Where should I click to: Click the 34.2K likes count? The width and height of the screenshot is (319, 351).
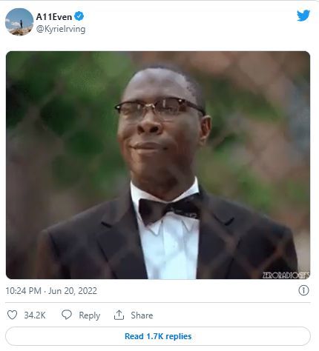35,315
